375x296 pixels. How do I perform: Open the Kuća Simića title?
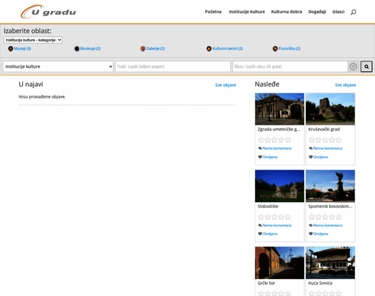(320, 283)
